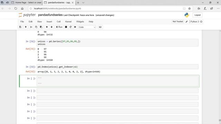Restart the kernel icon

click(x=70, y=27)
